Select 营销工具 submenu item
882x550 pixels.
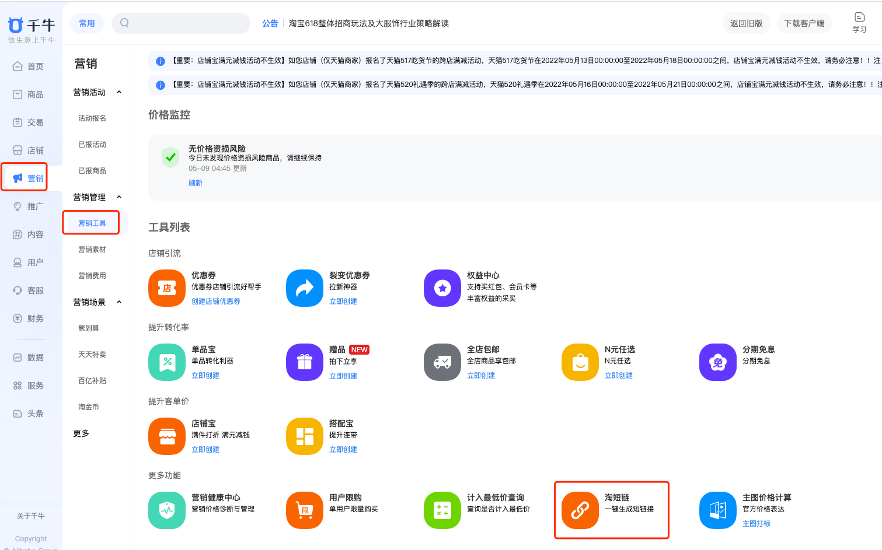pos(92,223)
